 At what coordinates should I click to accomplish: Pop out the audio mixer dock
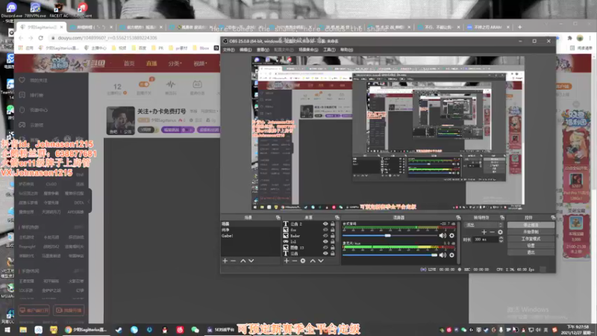458,217
